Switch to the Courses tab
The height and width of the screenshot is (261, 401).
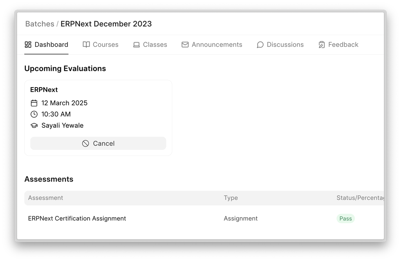(104, 45)
